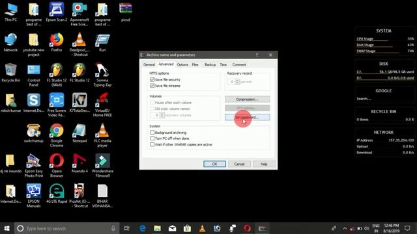Open the Deadpool shortcut VLC icon

point(79,45)
